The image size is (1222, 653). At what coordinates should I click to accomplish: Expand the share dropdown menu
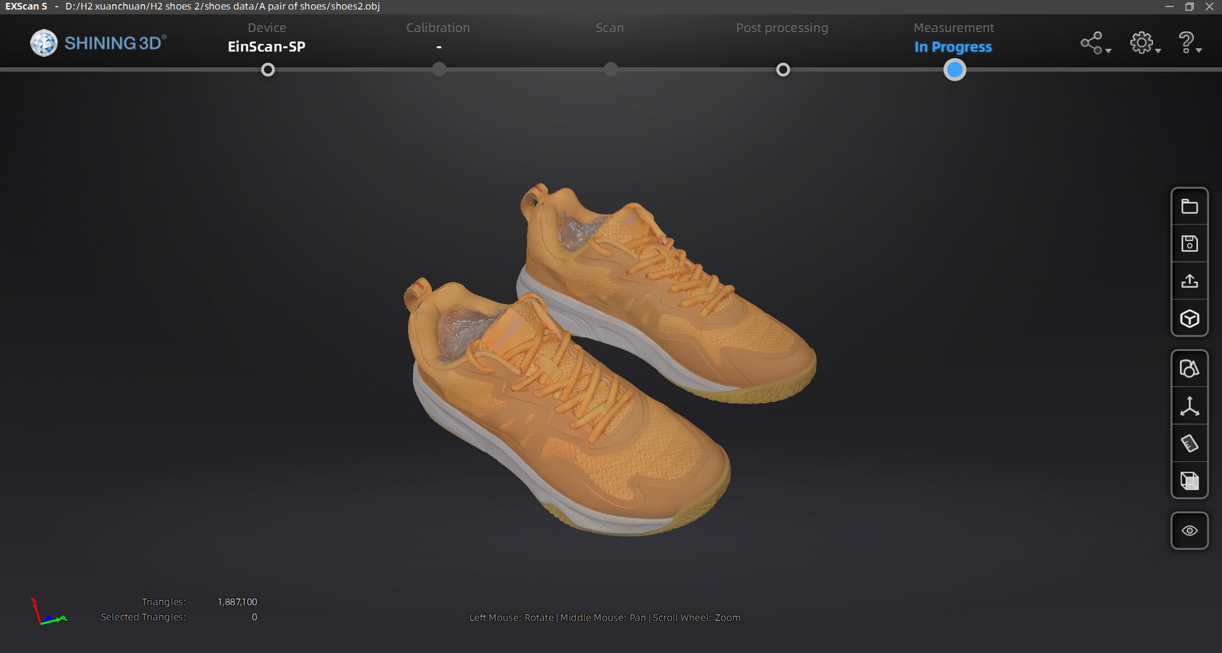tap(1095, 43)
